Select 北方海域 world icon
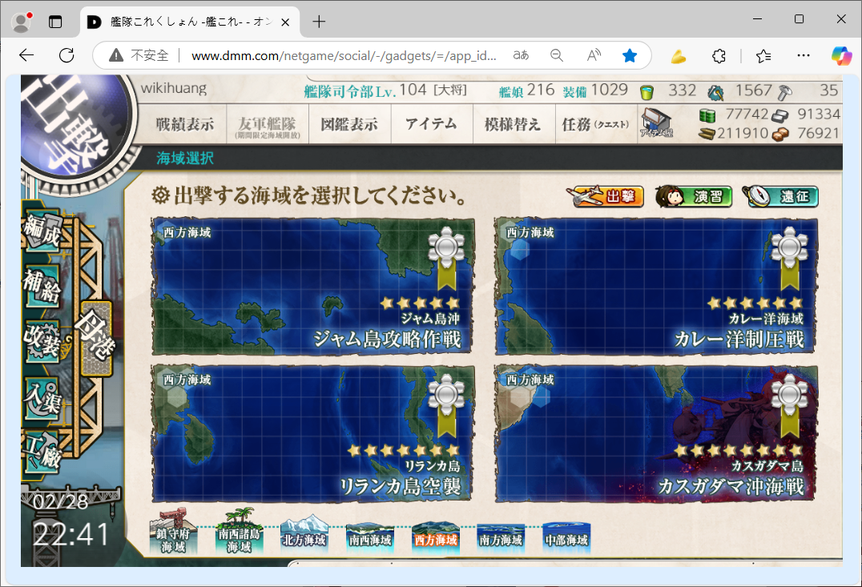This screenshot has height=587, width=862. coord(304,533)
